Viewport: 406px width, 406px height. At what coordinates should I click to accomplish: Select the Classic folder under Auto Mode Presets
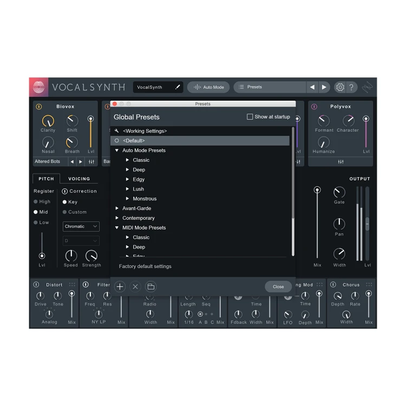coord(141,160)
